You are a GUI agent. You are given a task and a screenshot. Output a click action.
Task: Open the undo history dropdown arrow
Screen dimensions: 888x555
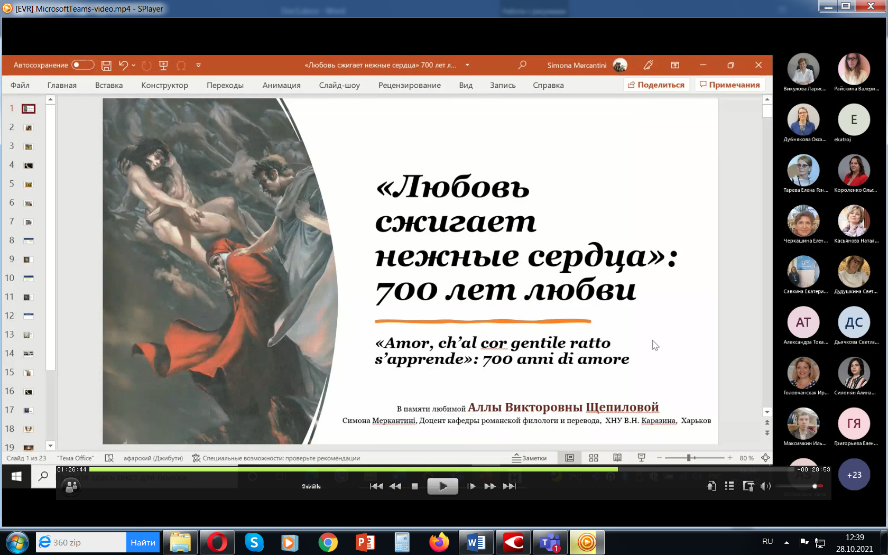(x=134, y=66)
